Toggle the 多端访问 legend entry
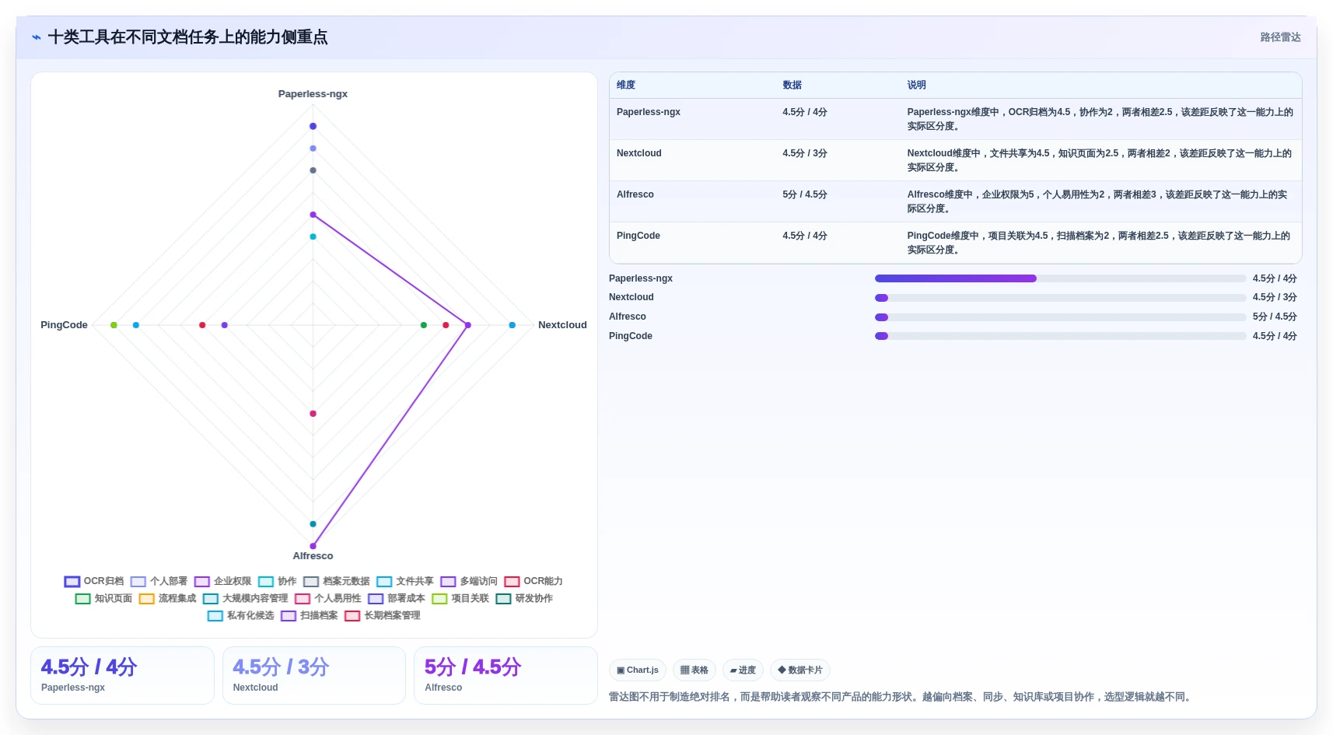 coord(469,581)
